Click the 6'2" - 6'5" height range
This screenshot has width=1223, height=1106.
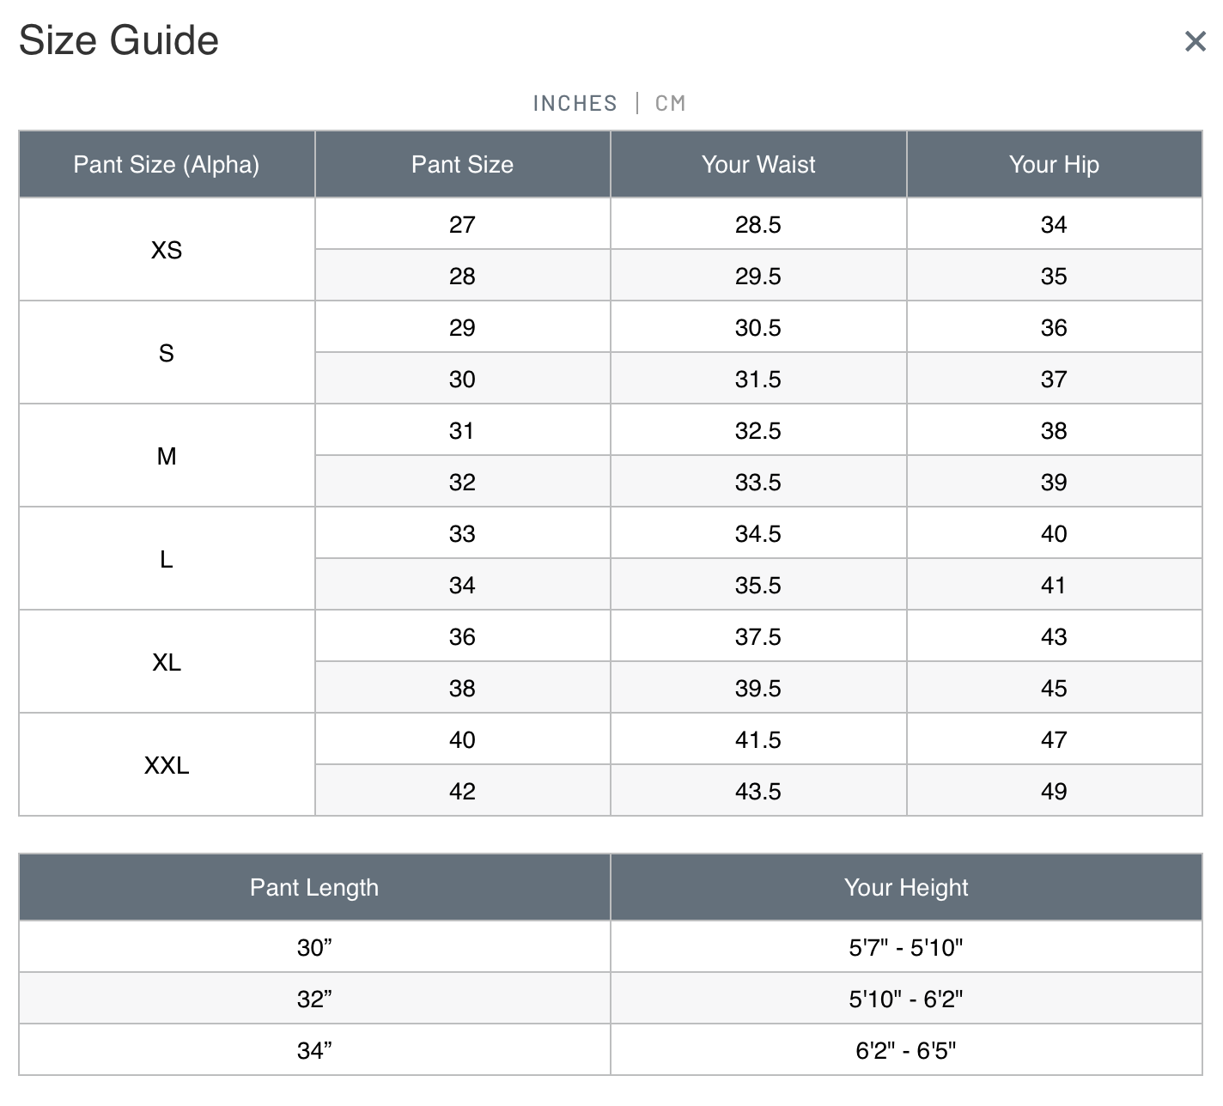click(906, 1051)
